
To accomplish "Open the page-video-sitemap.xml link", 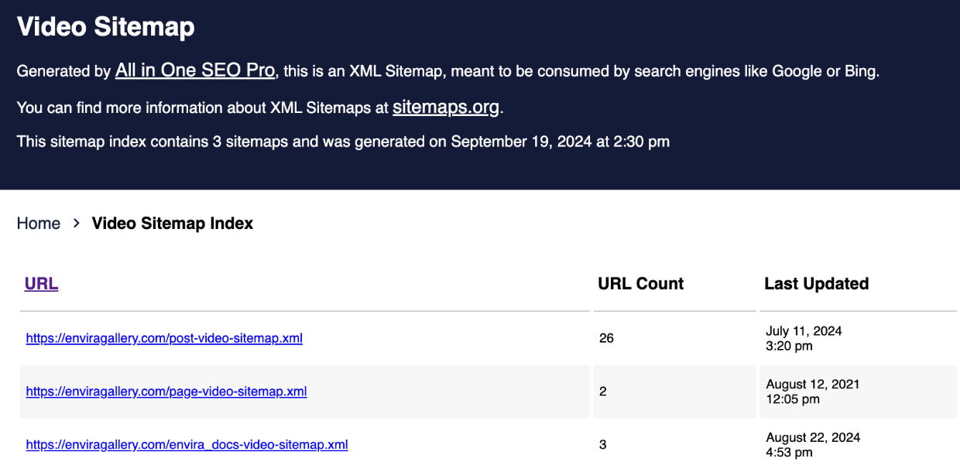I will [166, 392].
